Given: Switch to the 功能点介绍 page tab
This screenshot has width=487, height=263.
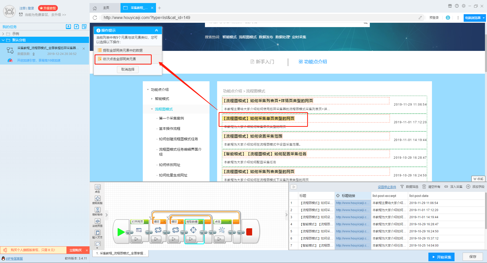Looking at the screenshot, I should coord(313,62).
